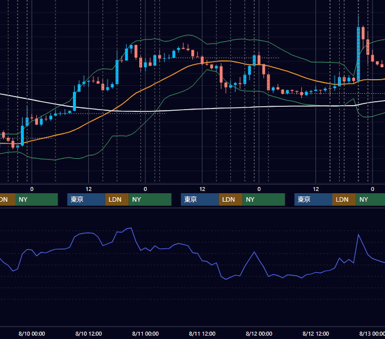
Task: Select the NY session block spanning 8/11 00:00
Action: point(150,199)
